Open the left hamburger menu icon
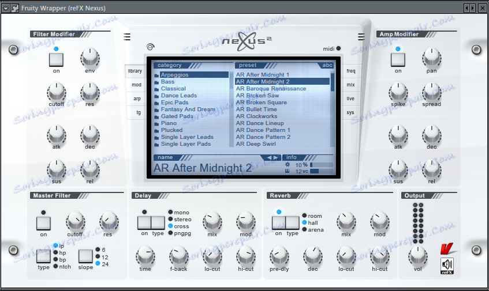The image size is (489, 291). pyautogui.click(x=127, y=37)
